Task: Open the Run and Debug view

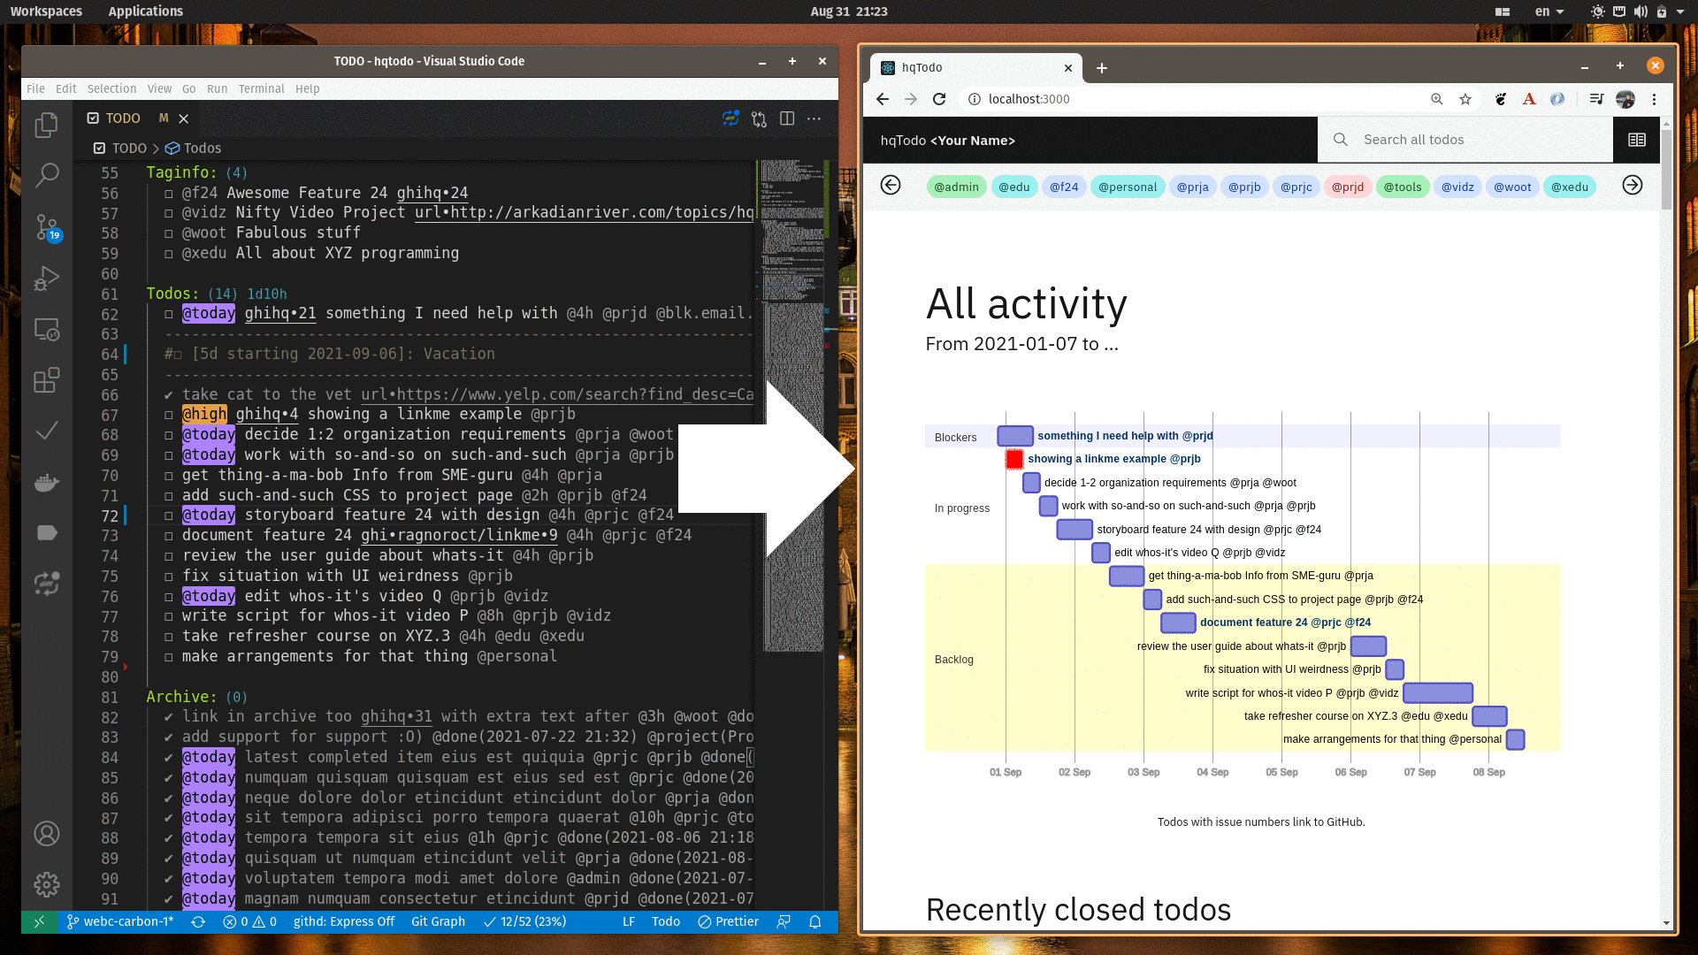Action: coord(47,279)
